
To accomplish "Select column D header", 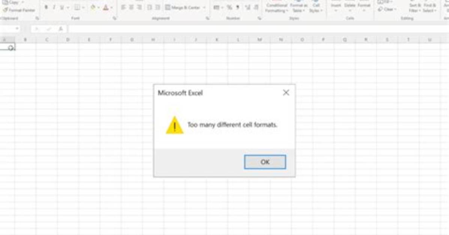I will coord(68,40).
